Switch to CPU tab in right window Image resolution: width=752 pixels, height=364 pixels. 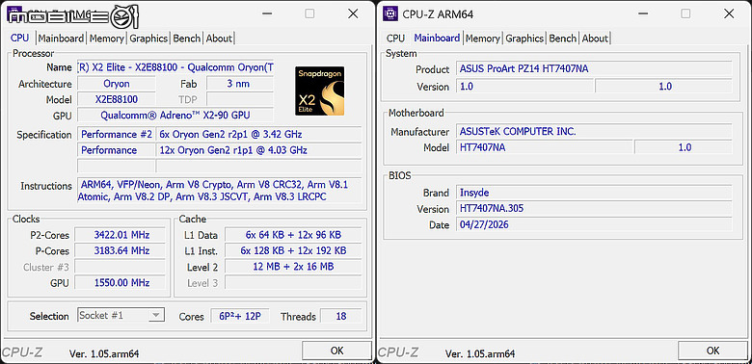tap(395, 39)
